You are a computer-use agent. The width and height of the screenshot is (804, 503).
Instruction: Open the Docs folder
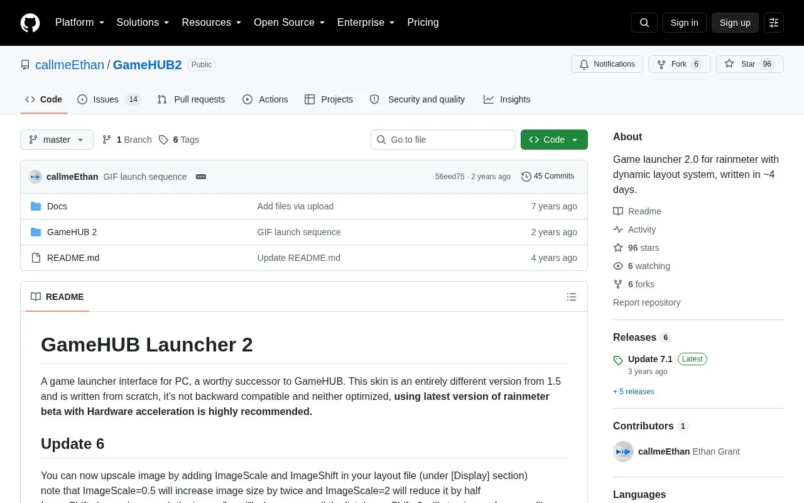[x=57, y=206]
